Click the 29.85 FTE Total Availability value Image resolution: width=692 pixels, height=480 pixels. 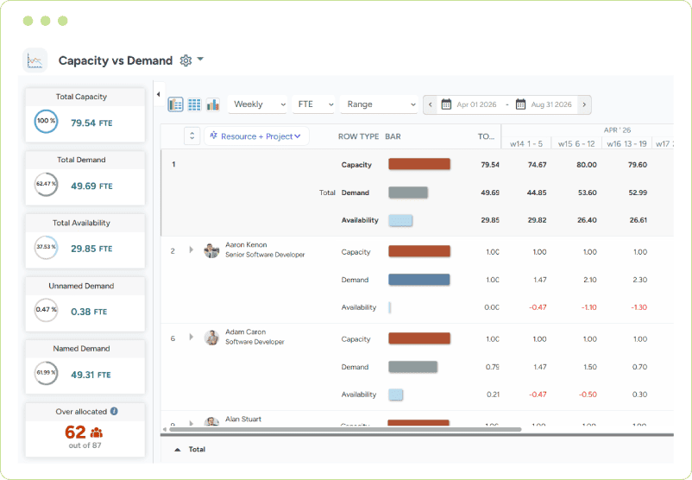point(91,249)
